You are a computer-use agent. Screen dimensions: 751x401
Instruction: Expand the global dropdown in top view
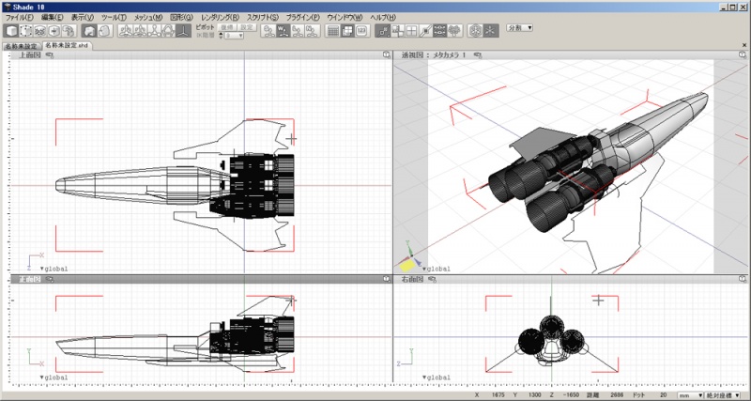(54, 269)
